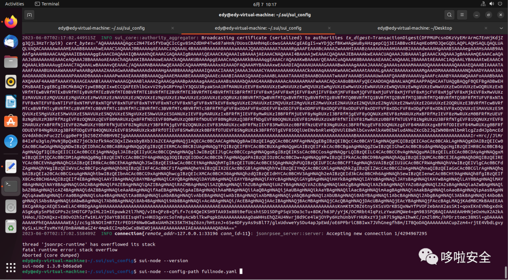The image size is (508, 280).
Task: Select the Terminal icon in the dock
Action: click(11, 186)
